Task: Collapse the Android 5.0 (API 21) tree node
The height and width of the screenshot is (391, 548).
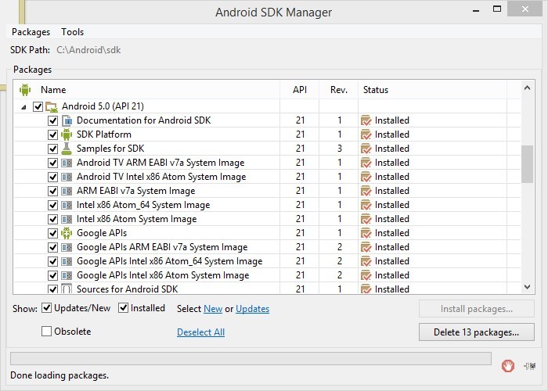Action: point(23,107)
